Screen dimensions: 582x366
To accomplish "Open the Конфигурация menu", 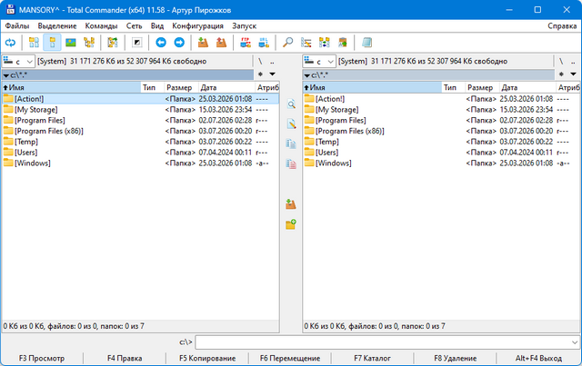I will click(x=198, y=26).
